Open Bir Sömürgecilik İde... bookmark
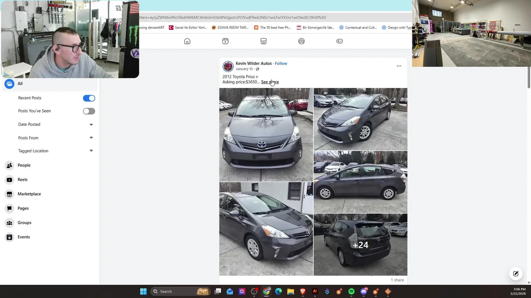The image size is (531, 298). pos(315,28)
